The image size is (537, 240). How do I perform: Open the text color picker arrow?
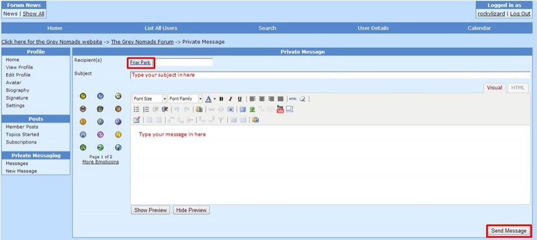point(214,99)
